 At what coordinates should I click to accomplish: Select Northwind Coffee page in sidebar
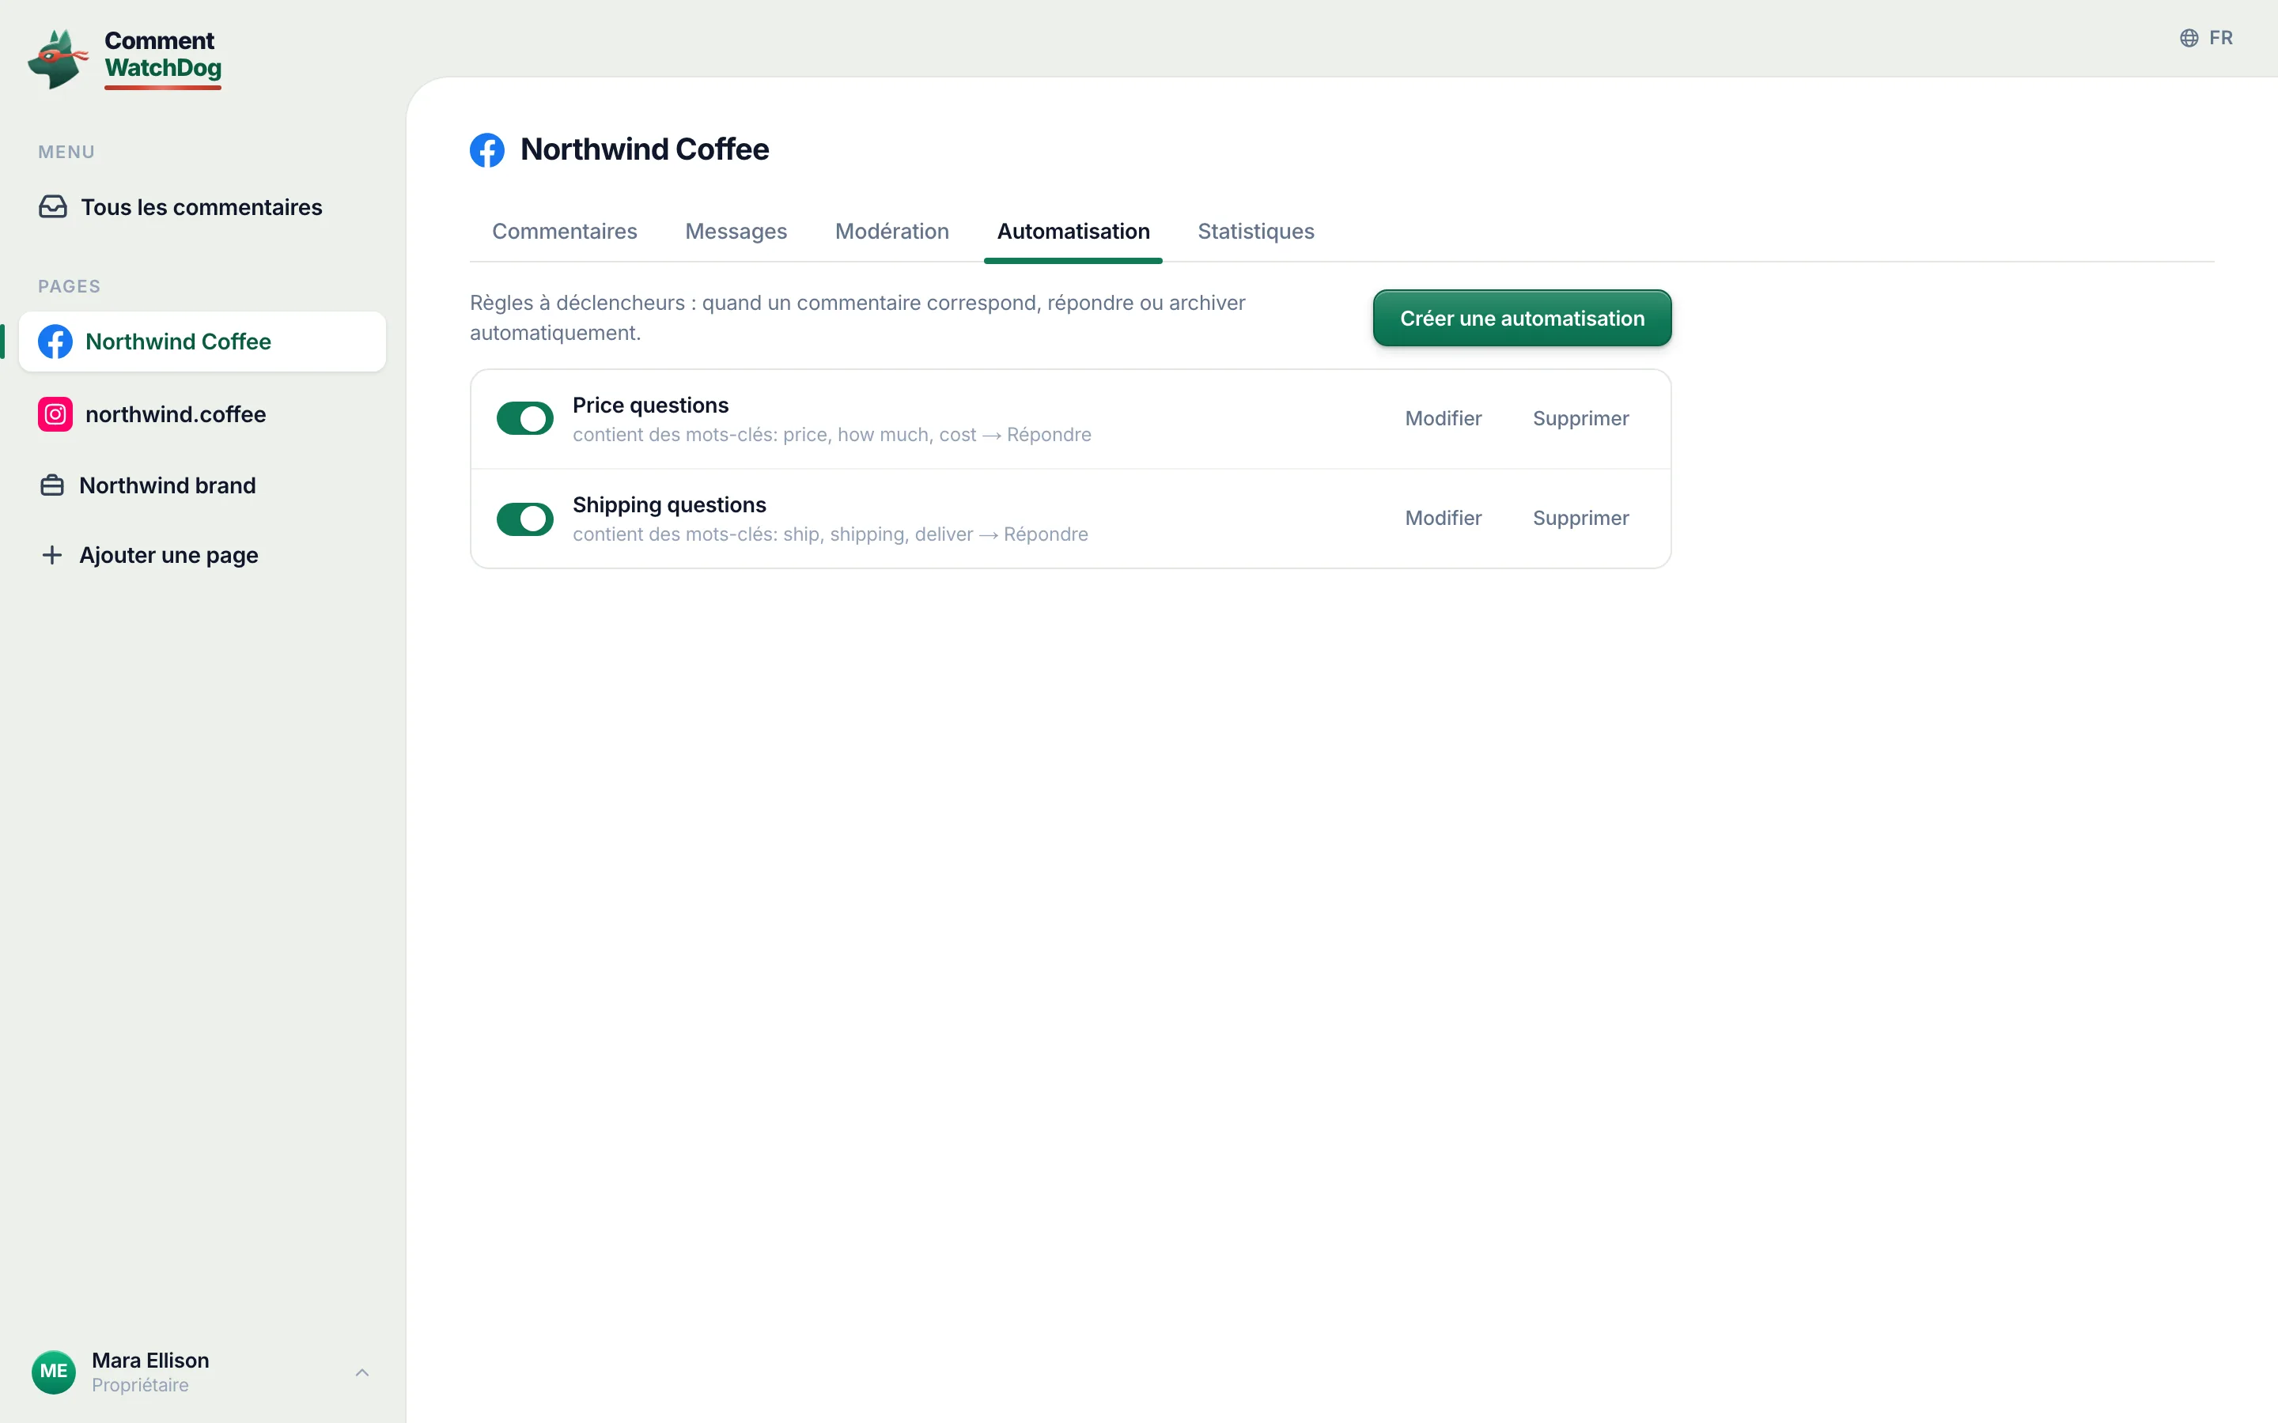click(x=202, y=342)
